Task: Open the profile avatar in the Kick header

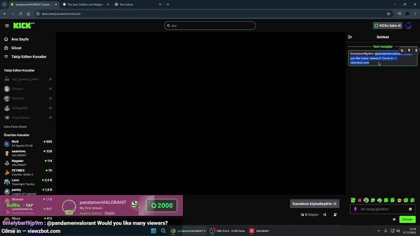Action: point(408,26)
